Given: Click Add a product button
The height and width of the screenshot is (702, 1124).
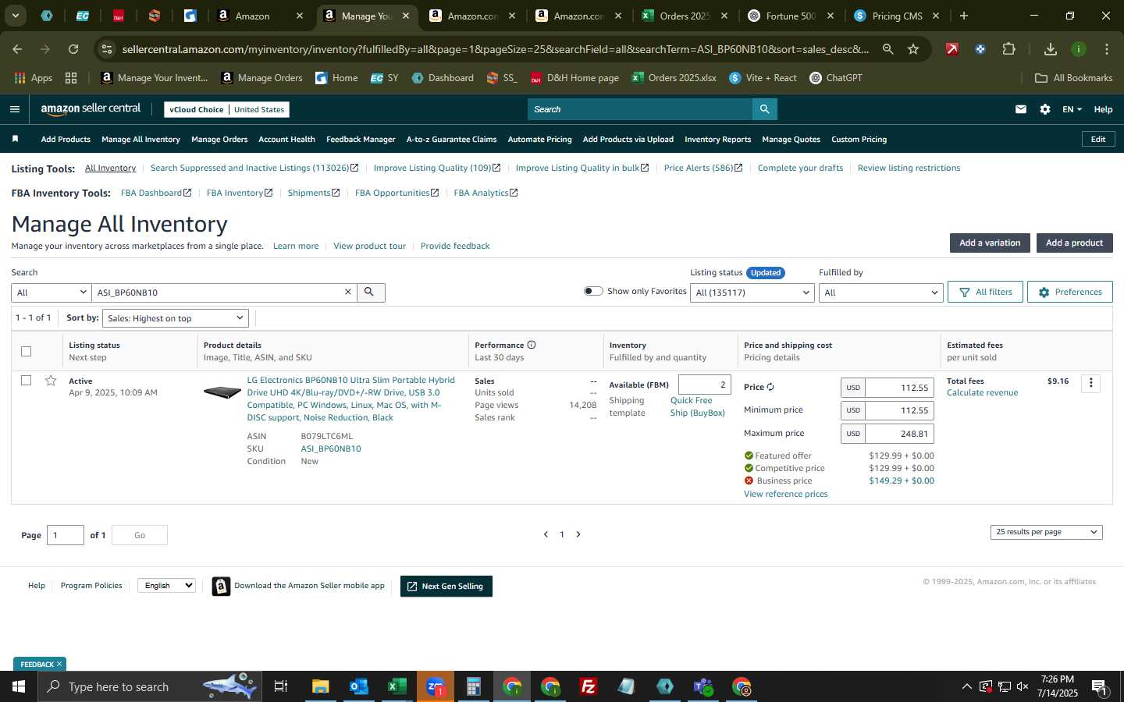Looking at the screenshot, I should point(1074,243).
